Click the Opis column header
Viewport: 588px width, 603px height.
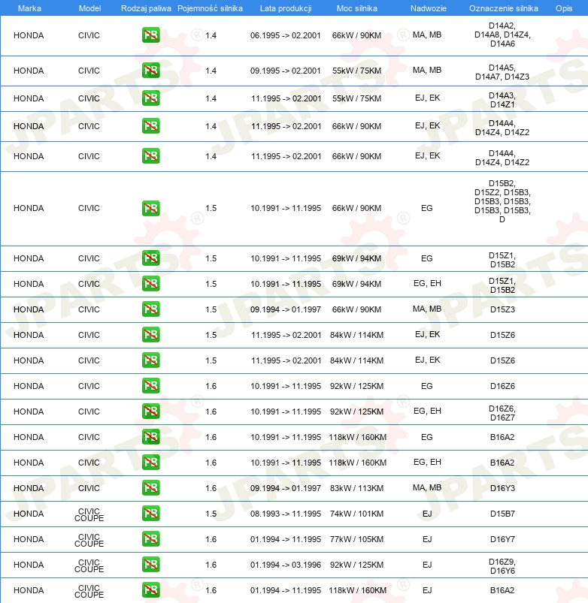(x=563, y=8)
